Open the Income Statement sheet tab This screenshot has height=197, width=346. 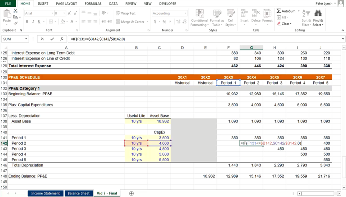(46, 193)
